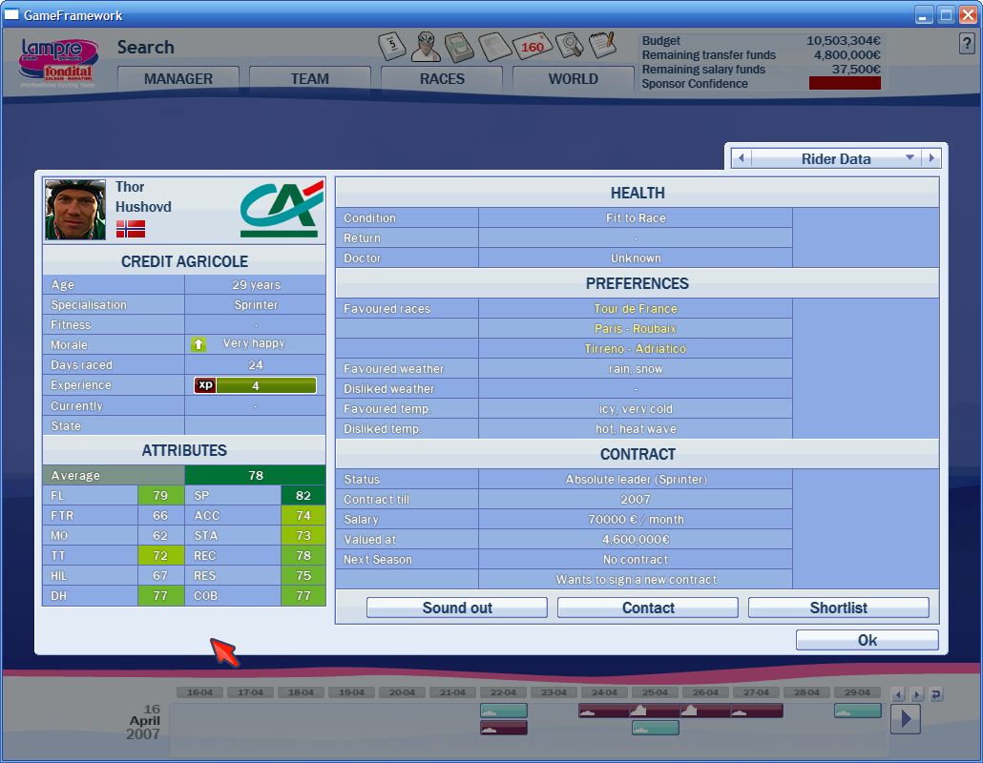Open the notepad with pencil icon
The width and height of the screenshot is (983, 763).
click(602, 45)
